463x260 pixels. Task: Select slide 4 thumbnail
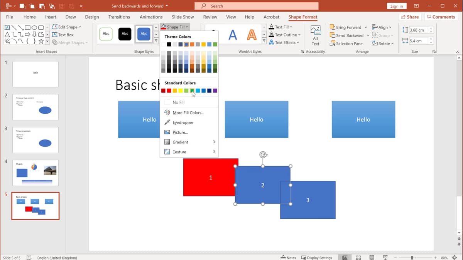pos(35,173)
